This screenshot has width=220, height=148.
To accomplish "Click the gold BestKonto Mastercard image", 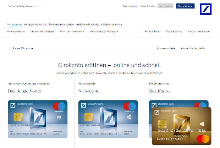I will click(182, 126).
